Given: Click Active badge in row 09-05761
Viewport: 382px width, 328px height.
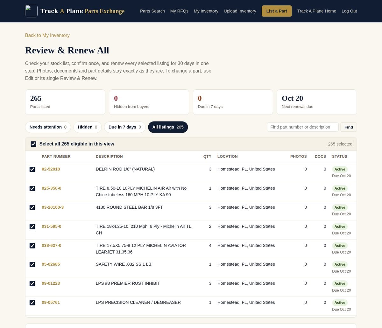Looking at the screenshot, I should 340,303.
